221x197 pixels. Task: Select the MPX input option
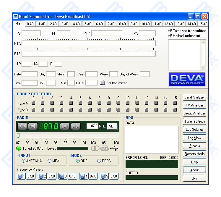pyautogui.click(x=50, y=161)
